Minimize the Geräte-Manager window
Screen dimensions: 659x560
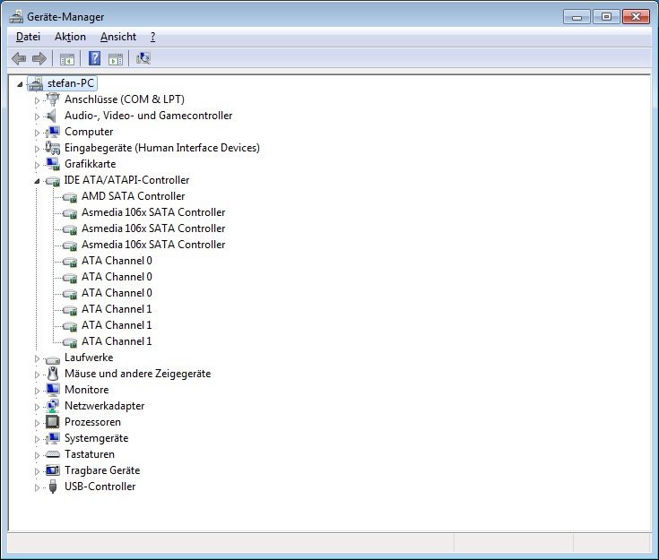tap(577, 17)
